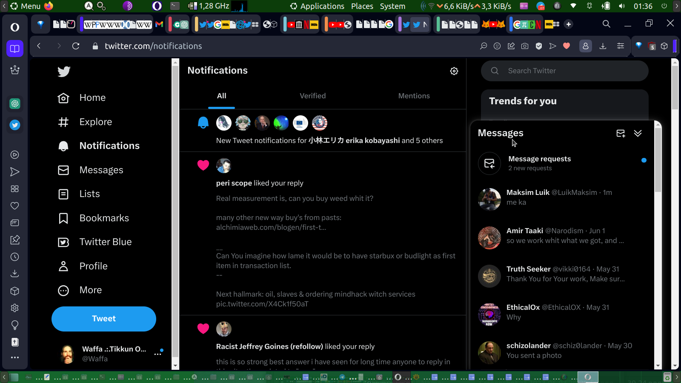Click the site security lock icon

click(x=95, y=46)
